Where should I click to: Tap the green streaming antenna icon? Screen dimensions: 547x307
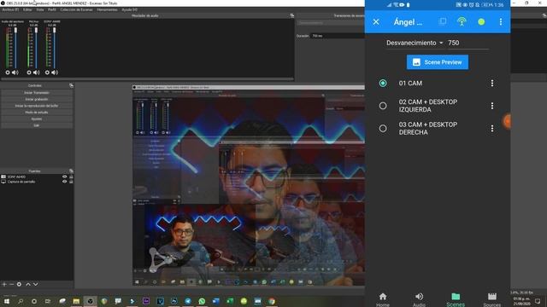click(x=462, y=21)
